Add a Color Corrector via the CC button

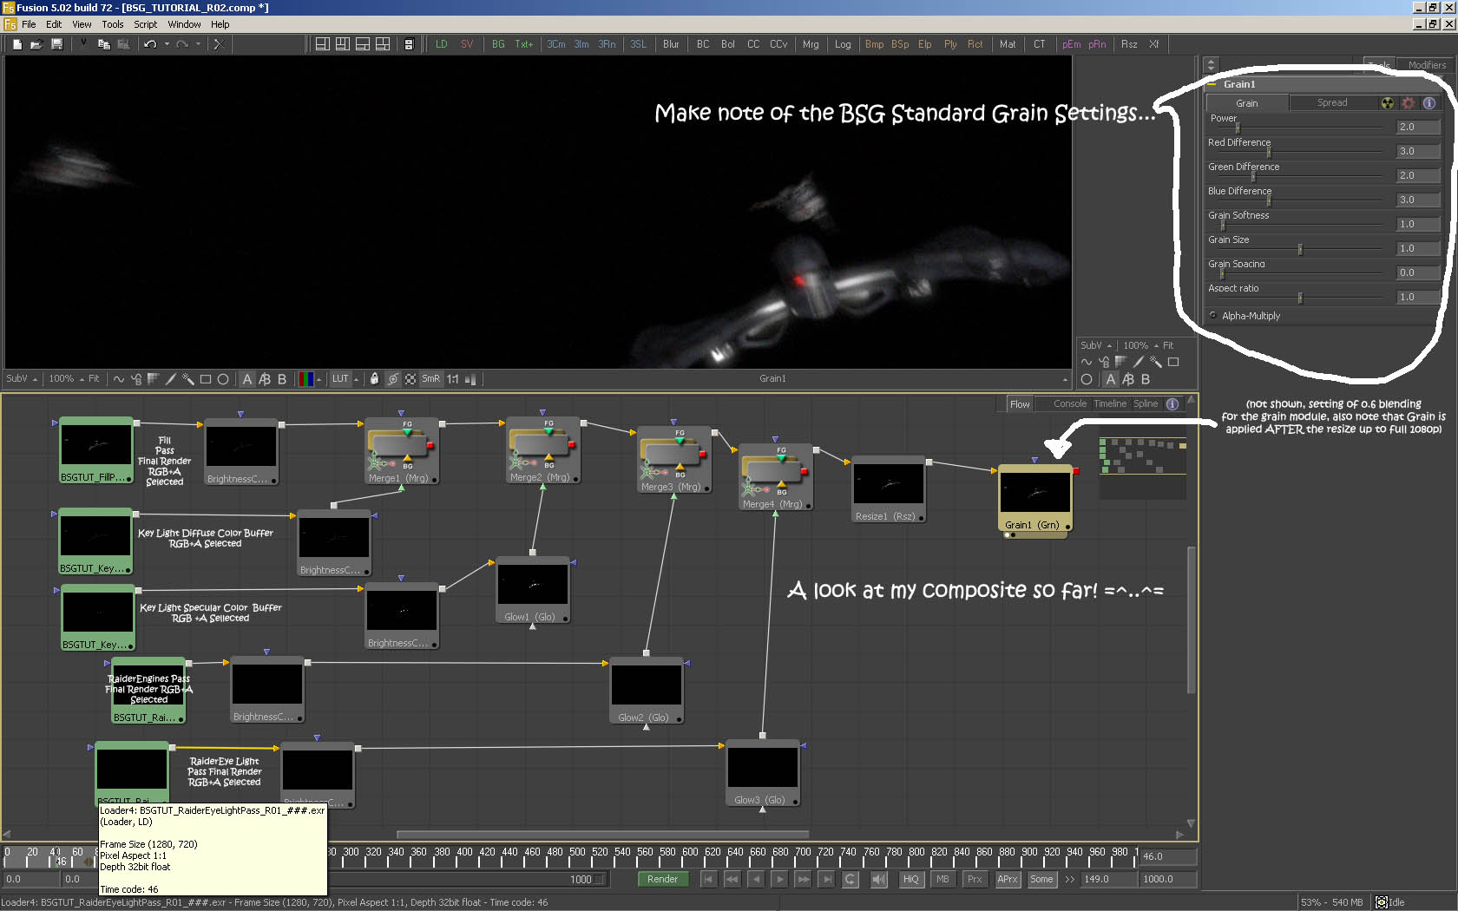tap(753, 44)
